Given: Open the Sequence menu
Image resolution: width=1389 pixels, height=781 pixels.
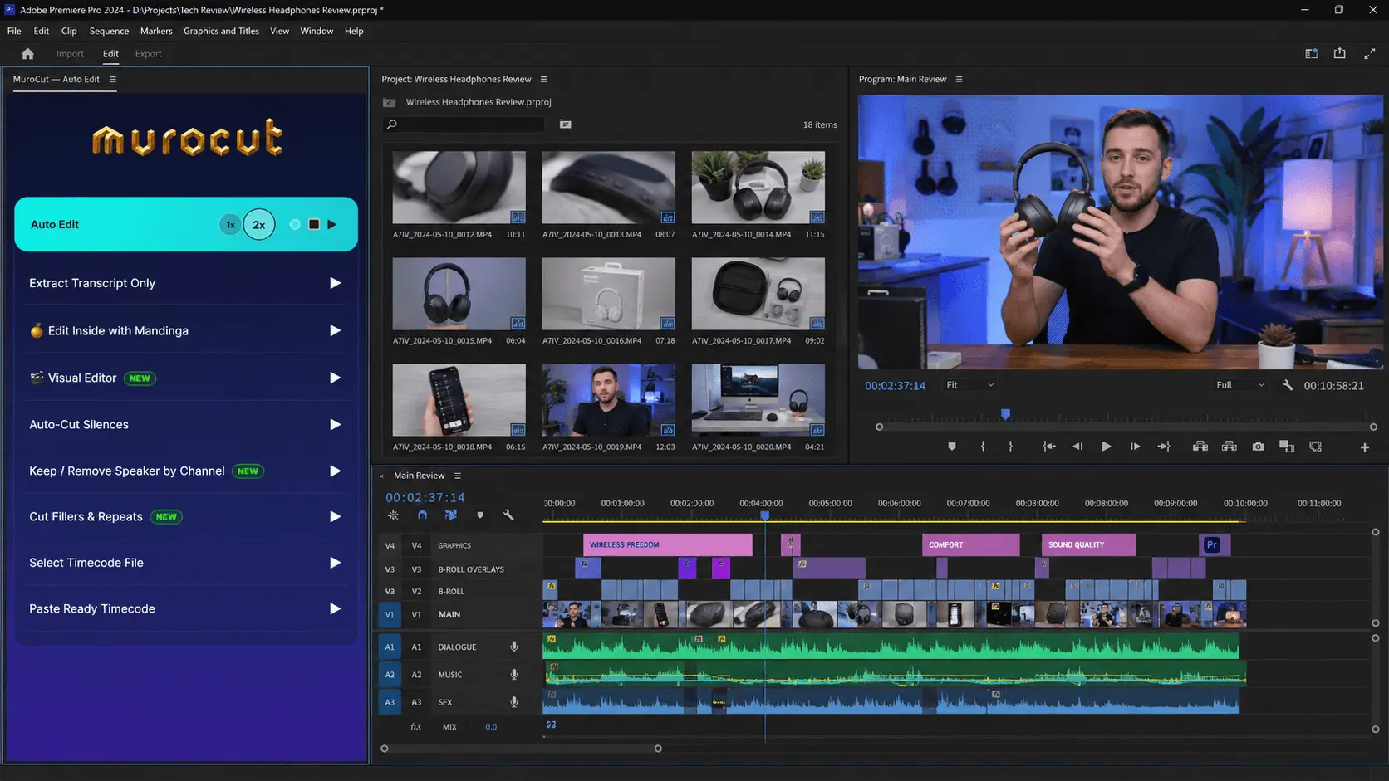Looking at the screenshot, I should (109, 31).
